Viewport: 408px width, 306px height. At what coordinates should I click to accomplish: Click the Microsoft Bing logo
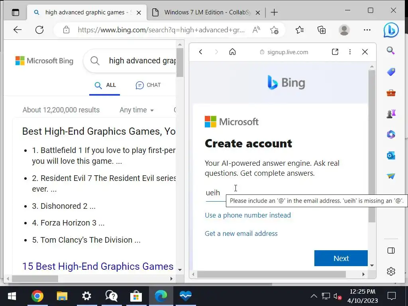(x=44, y=61)
